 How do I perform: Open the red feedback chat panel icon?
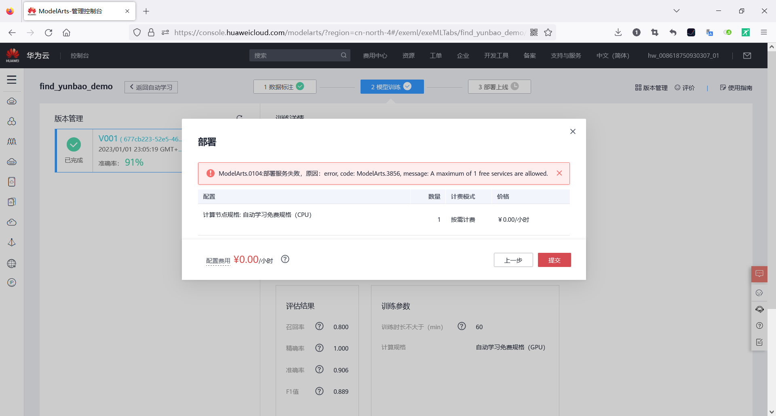pos(760,274)
